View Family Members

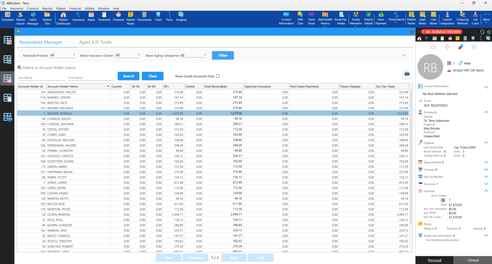point(356,18)
